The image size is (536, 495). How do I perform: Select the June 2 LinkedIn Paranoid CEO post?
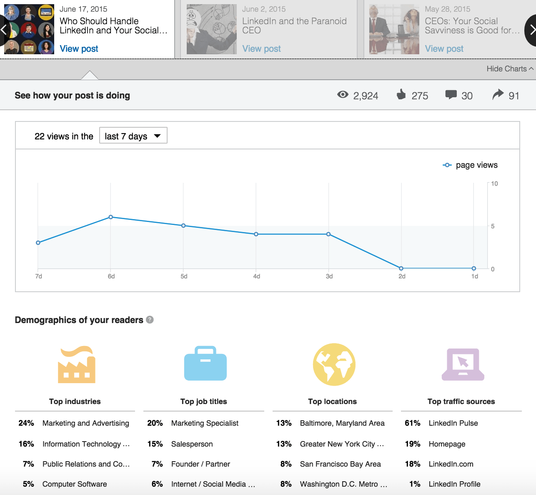click(x=269, y=29)
